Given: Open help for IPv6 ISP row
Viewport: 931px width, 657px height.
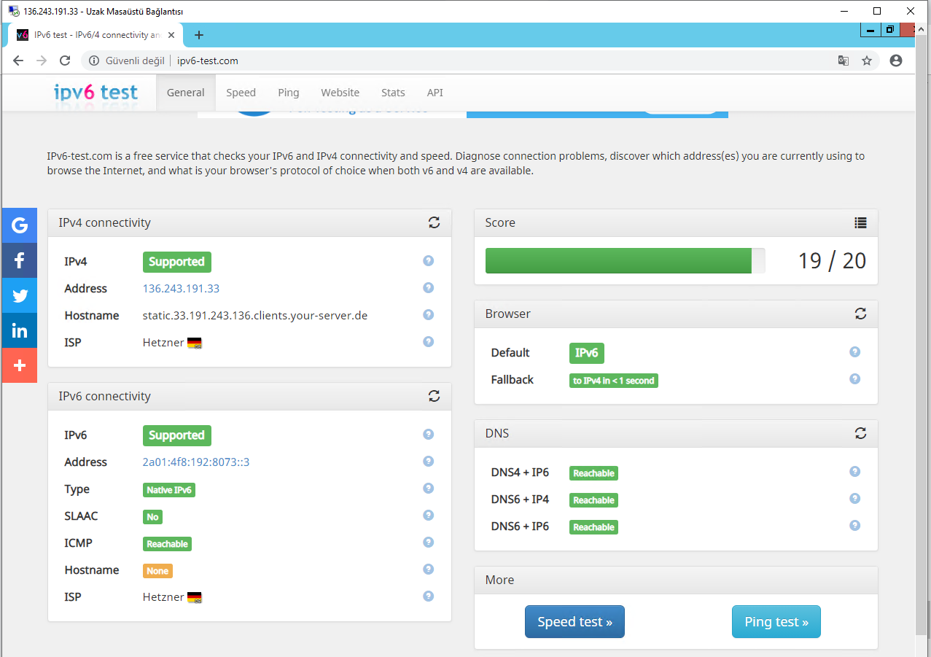Looking at the screenshot, I should pyautogui.click(x=428, y=596).
